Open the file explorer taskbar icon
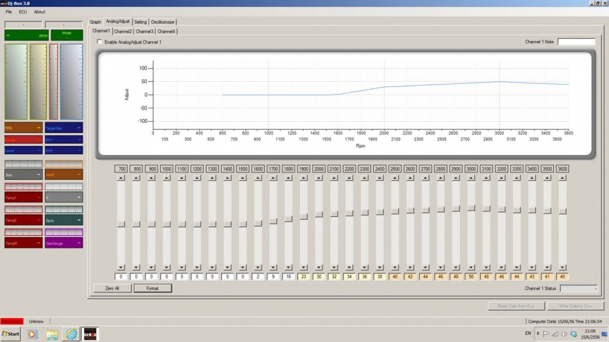This screenshot has height=342, width=609. 52,334
